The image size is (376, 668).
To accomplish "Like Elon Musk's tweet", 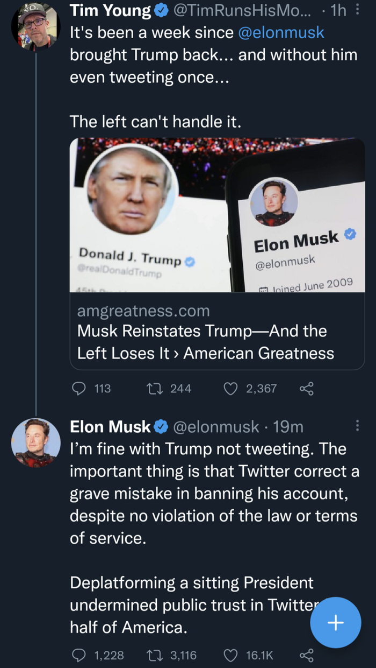I will click(x=230, y=655).
